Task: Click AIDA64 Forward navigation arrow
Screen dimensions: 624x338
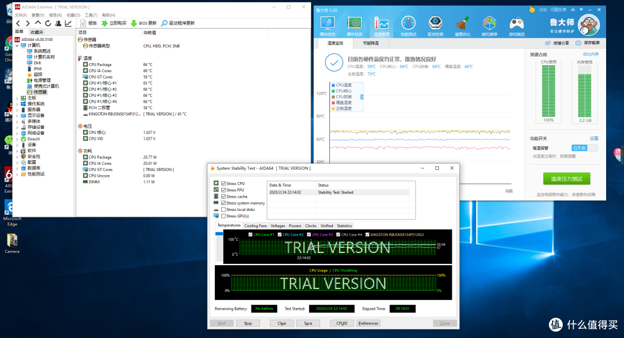Action: pyautogui.click(x=28, y=24)
